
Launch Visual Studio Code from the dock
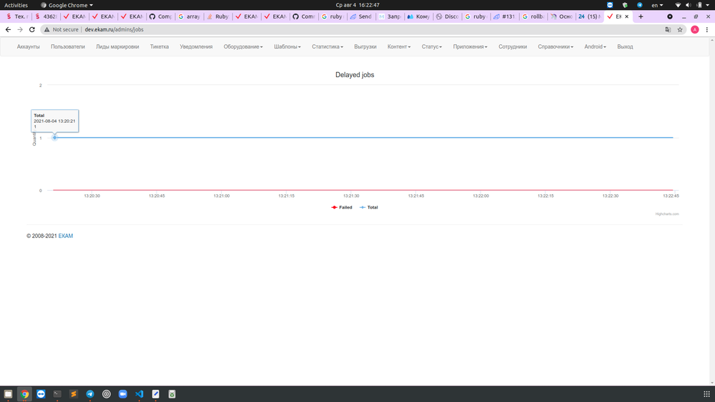coord(139,393)
